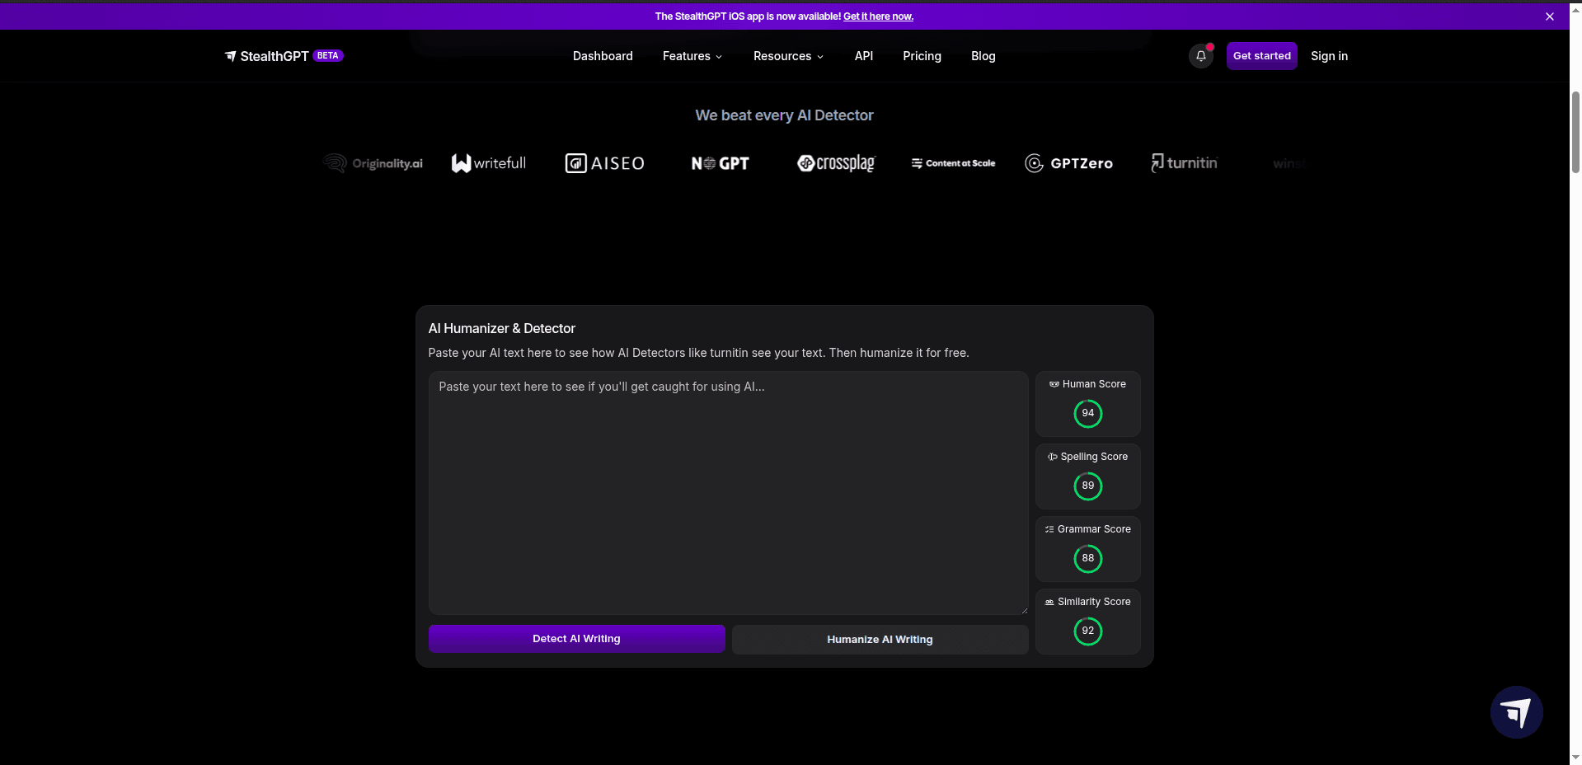
Task: Close the purple iOS app banner
Action: point(1550,16)
